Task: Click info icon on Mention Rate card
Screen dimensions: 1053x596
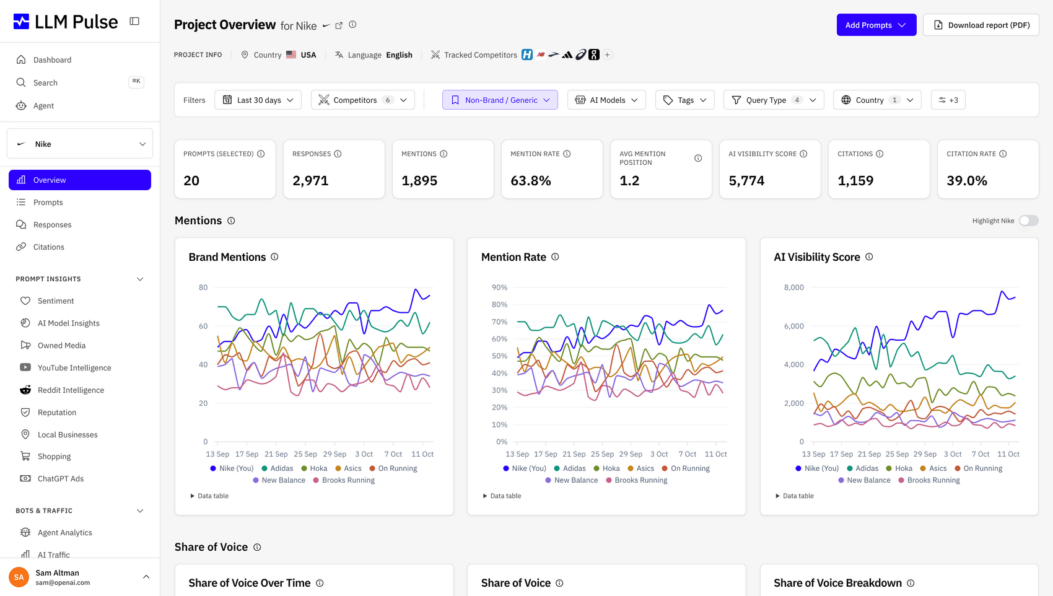Action: click(x=567, y=154)
